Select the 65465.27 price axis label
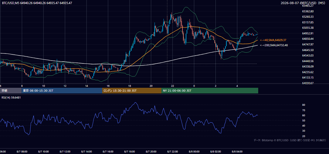Viewport: 329px width, 154px height. pyautogui.click(x=308, y=6)
